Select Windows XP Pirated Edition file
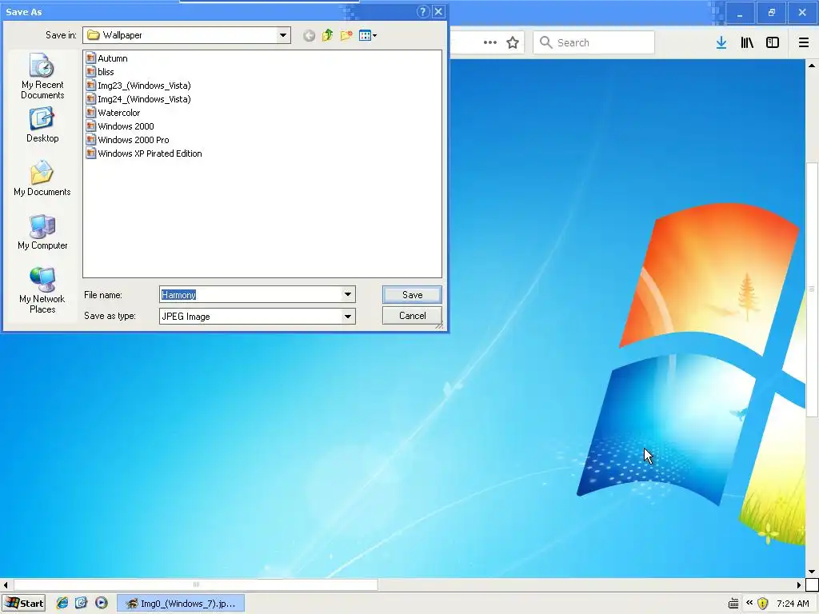The image size is (819, 614). (x=144, y=153)
